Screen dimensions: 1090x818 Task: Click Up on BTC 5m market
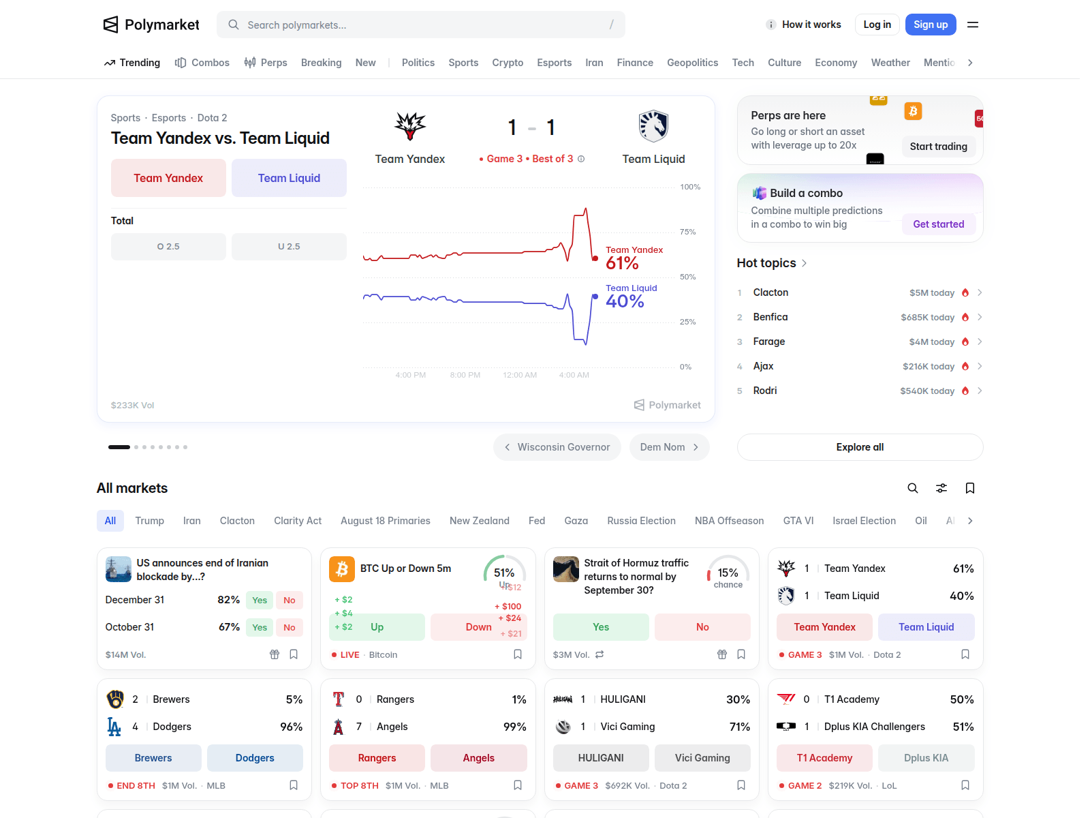377,627
